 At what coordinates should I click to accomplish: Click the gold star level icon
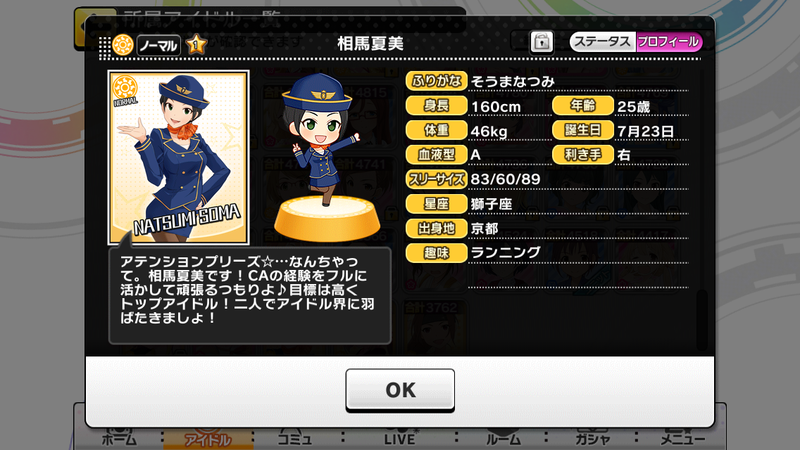coord(196,45)
